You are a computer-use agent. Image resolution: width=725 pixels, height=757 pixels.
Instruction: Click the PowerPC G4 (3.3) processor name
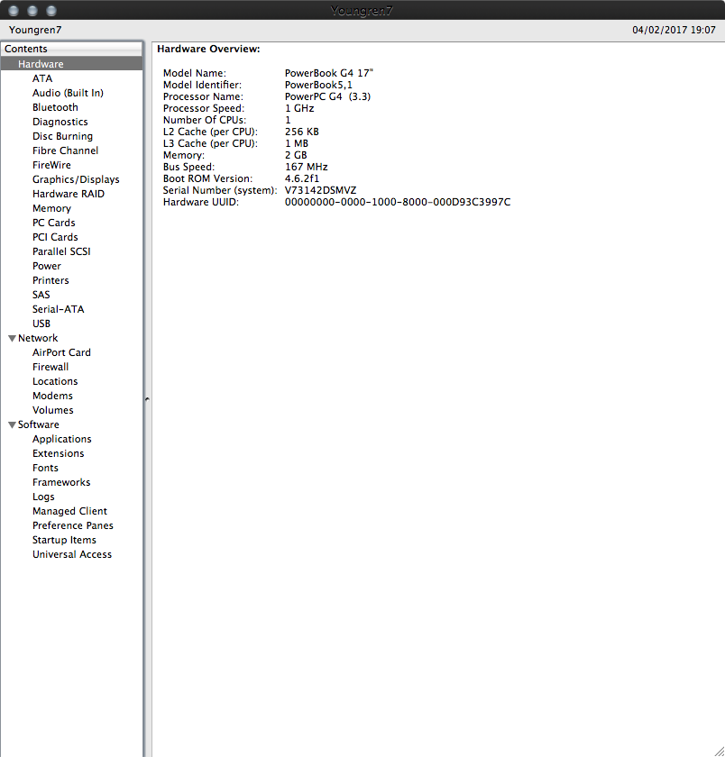[327, 96]
